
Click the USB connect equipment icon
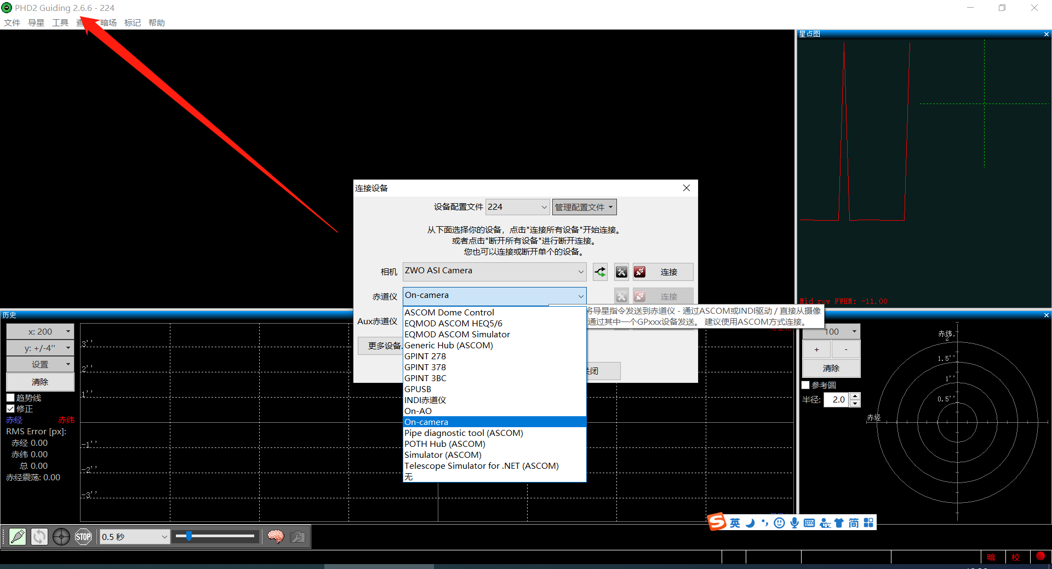[x=18, y=537]
